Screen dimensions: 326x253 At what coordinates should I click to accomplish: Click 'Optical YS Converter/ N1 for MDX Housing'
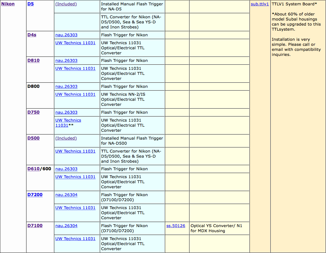pyautogui.click(x=216, y=228)
